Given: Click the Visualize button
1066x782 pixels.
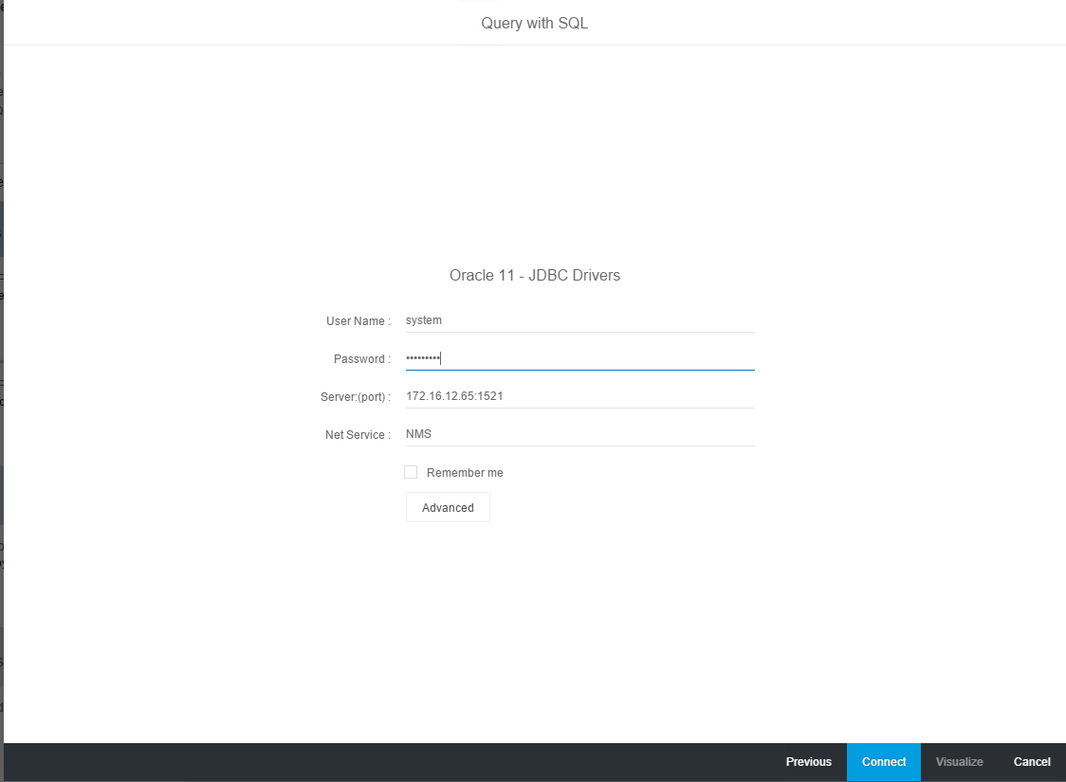Looking at the screenshot, I should coord(959,762).
